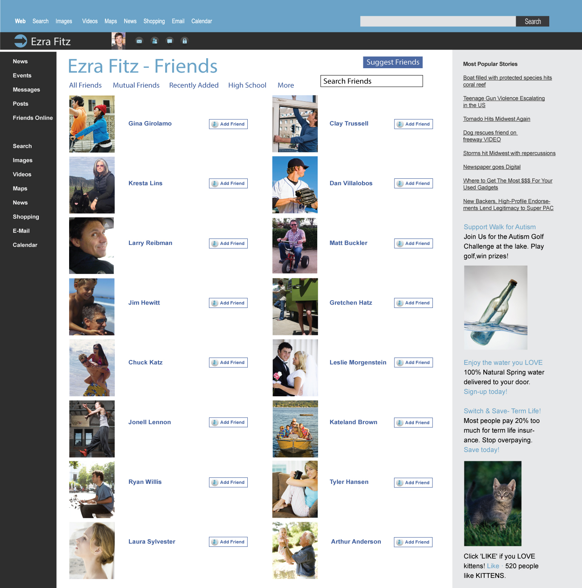Click Like on the kittens ad

[x=493, y=566]
